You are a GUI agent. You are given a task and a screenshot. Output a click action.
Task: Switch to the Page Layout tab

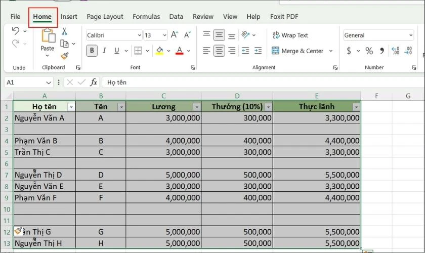coord(105,17)
